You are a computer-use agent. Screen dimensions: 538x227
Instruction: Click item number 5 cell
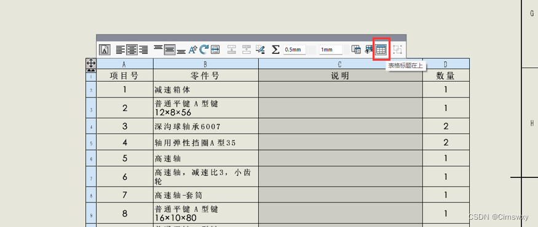pos(125,158)
